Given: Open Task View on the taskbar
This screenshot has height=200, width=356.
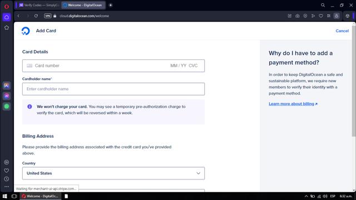Looking at the screenshot, I should tap(14, 196).
